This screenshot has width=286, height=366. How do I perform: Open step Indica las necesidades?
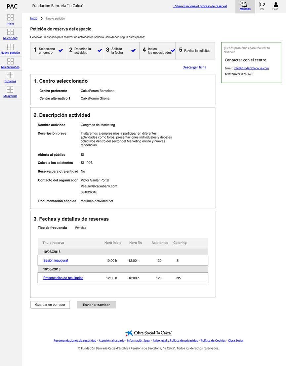157,51
